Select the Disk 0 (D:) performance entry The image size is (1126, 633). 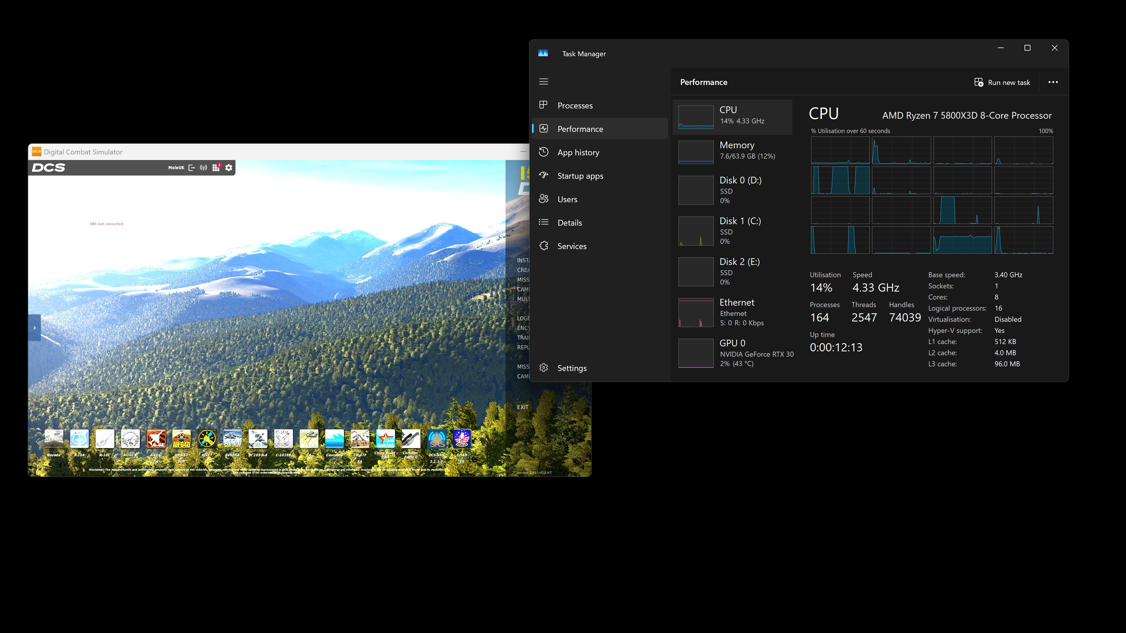click(732, 190)
